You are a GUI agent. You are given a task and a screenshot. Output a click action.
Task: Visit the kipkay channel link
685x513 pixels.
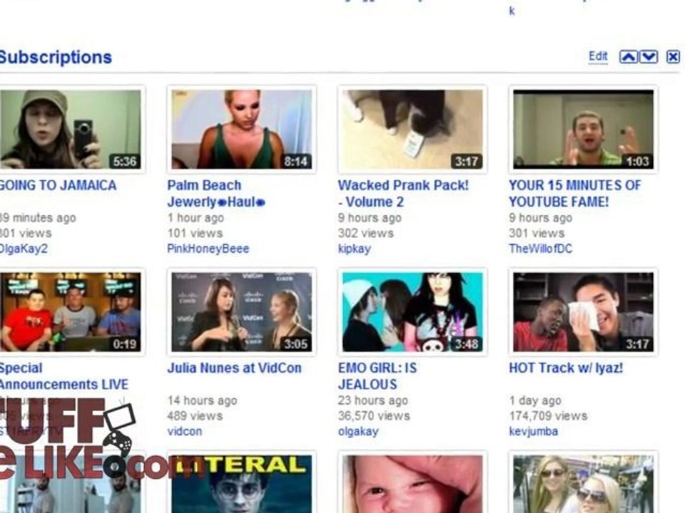(x=355, y=249)
